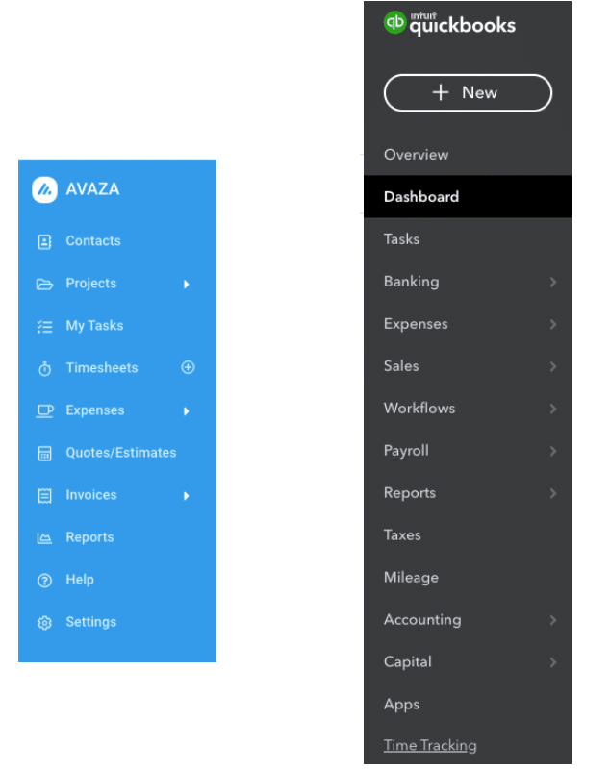
Task: Open Invoices via its receipt icon
Action: [44, 495]
